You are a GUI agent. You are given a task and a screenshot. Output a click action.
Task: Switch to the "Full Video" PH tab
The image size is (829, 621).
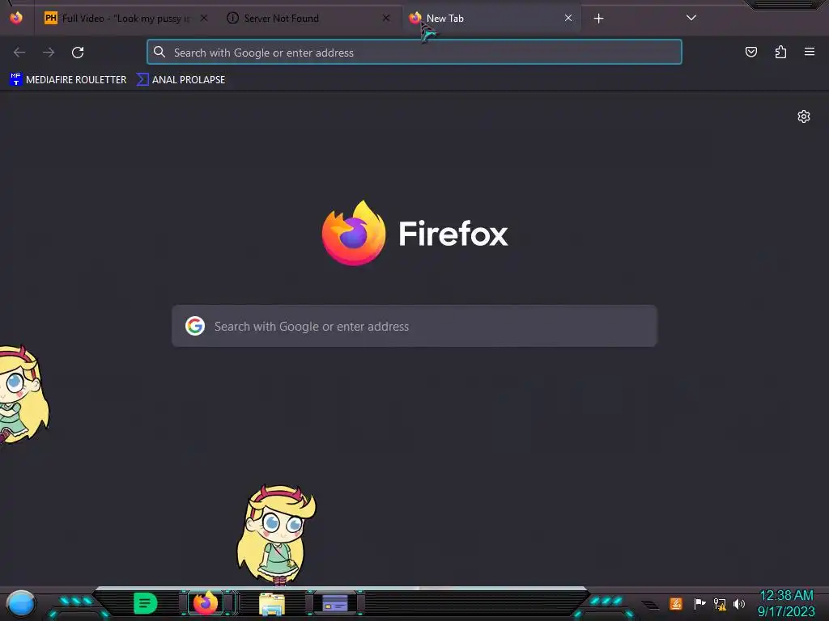(125, 18)
